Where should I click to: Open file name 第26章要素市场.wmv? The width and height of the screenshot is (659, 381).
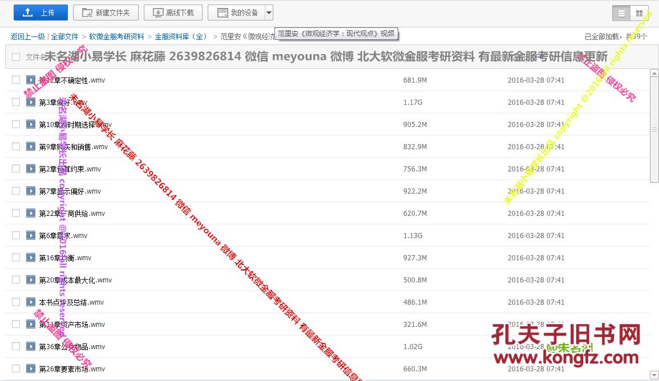click(x=72, y=369)
